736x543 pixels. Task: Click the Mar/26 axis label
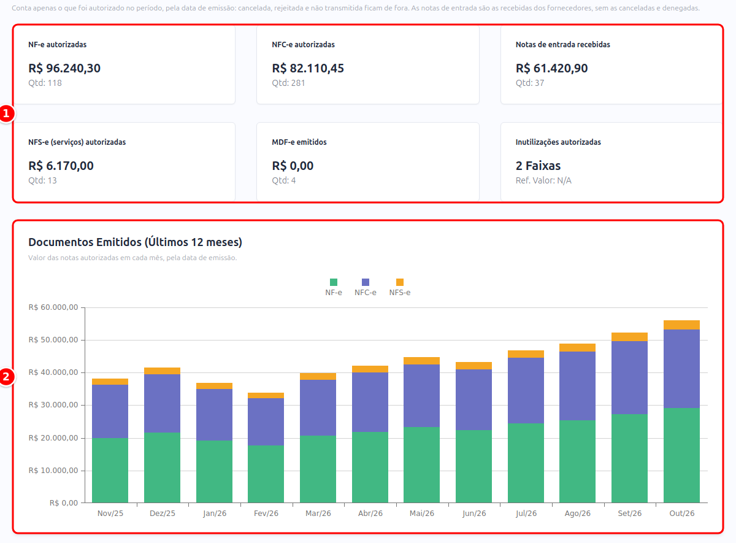pos(318,514)
